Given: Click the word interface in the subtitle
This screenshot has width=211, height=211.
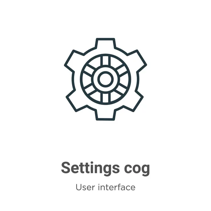Looking at the screenshot, I should (x=116, y=187).
